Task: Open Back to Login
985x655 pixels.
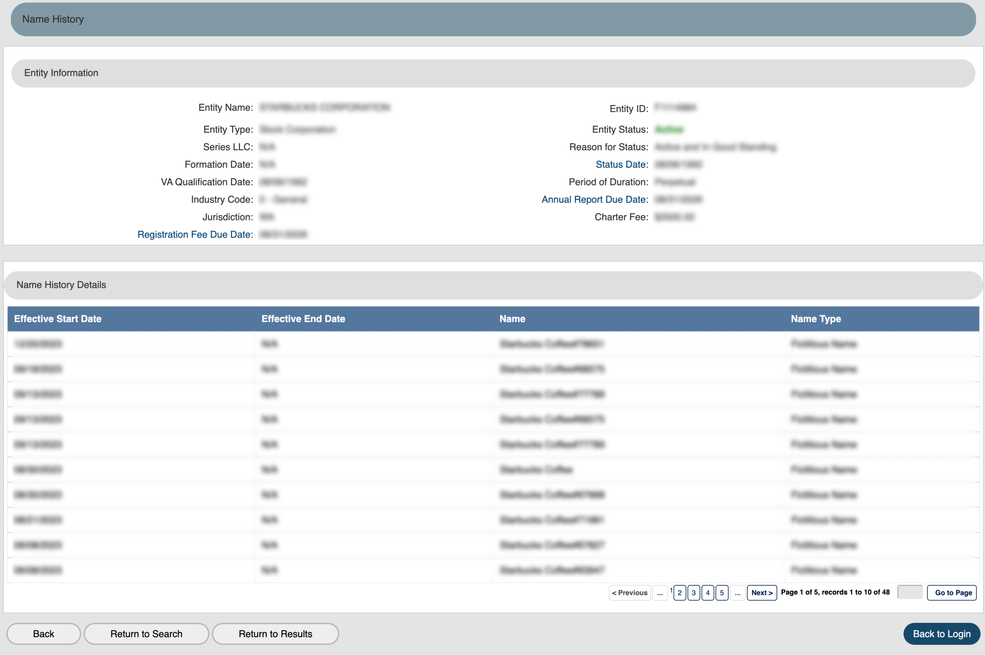Action: pos(942,634)
